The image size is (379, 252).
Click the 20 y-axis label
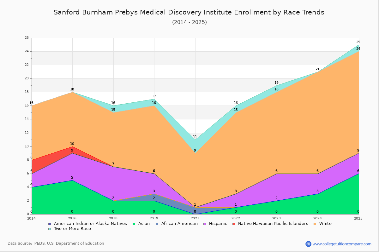pyautogui.click(x=27, y=78)
